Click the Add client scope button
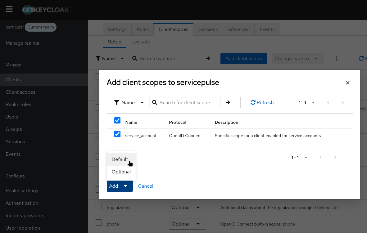This screenshot has width=367, height=233. 244,59
